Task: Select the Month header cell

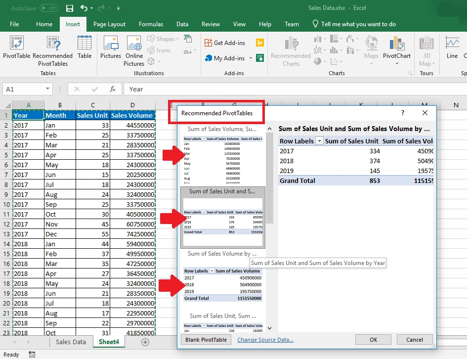Action: click(x=60, y=115)
